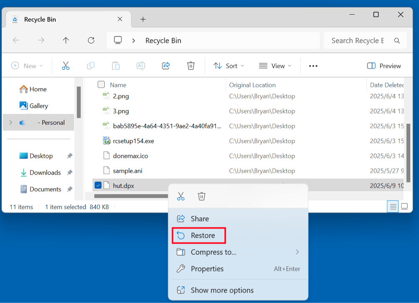Open the Sort dropdown
The height and width of the screenshot is (303, 419).
(x=228, y=66)
